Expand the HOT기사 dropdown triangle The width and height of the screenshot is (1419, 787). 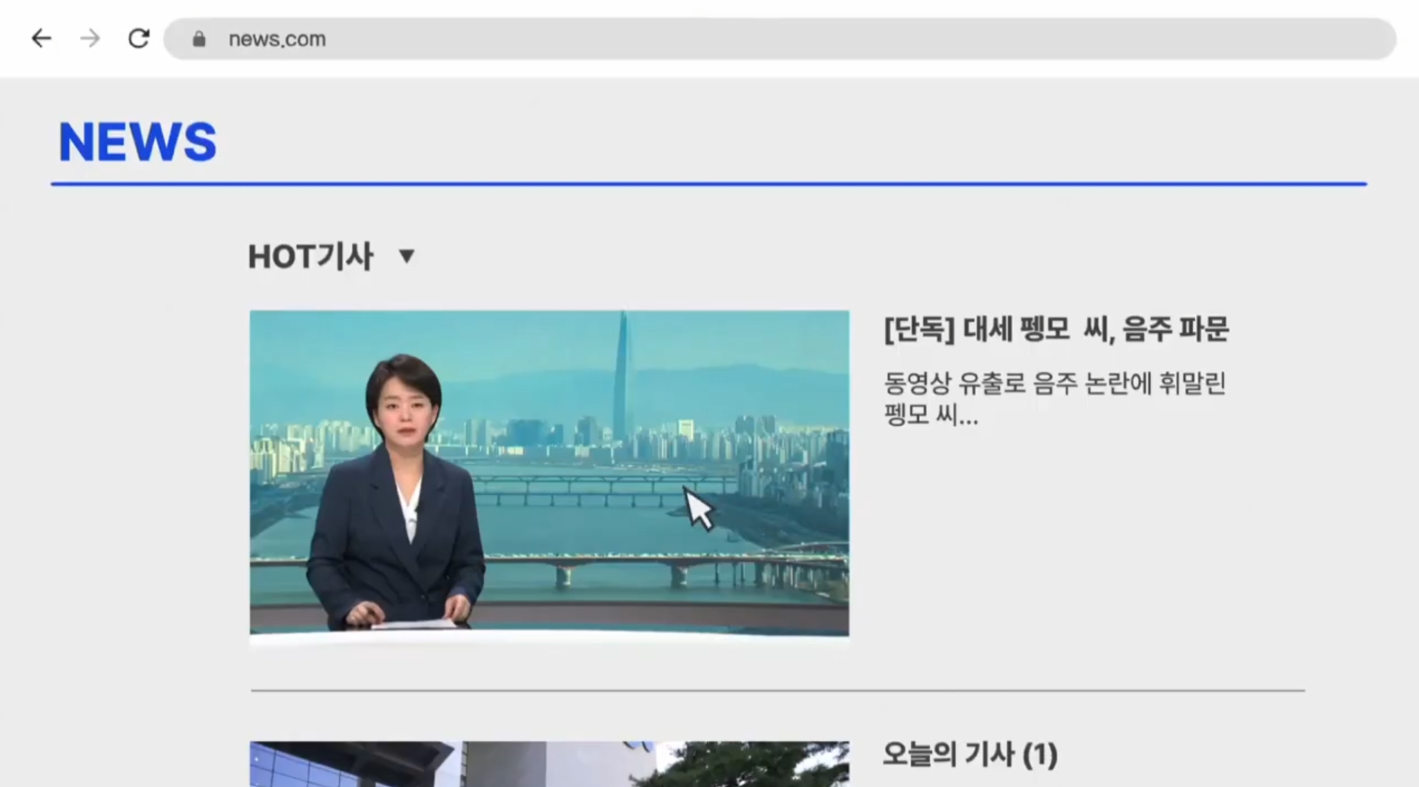click(407, 256)
